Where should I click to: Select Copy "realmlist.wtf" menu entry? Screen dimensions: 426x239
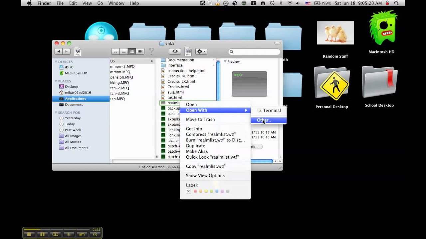[x=215, y=166]
